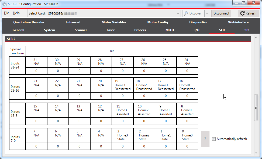
Task: Open the MOTF tab
Action: click(170, 30)
